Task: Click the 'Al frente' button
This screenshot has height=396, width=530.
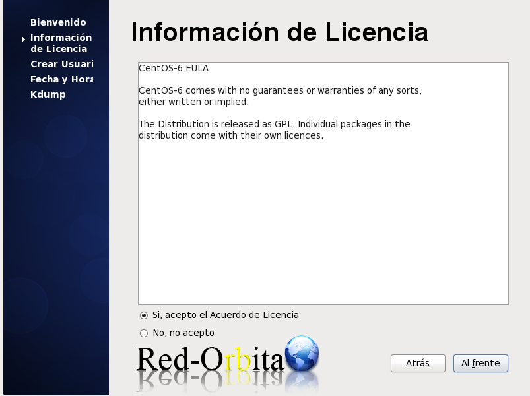Action: coord(480,363)
